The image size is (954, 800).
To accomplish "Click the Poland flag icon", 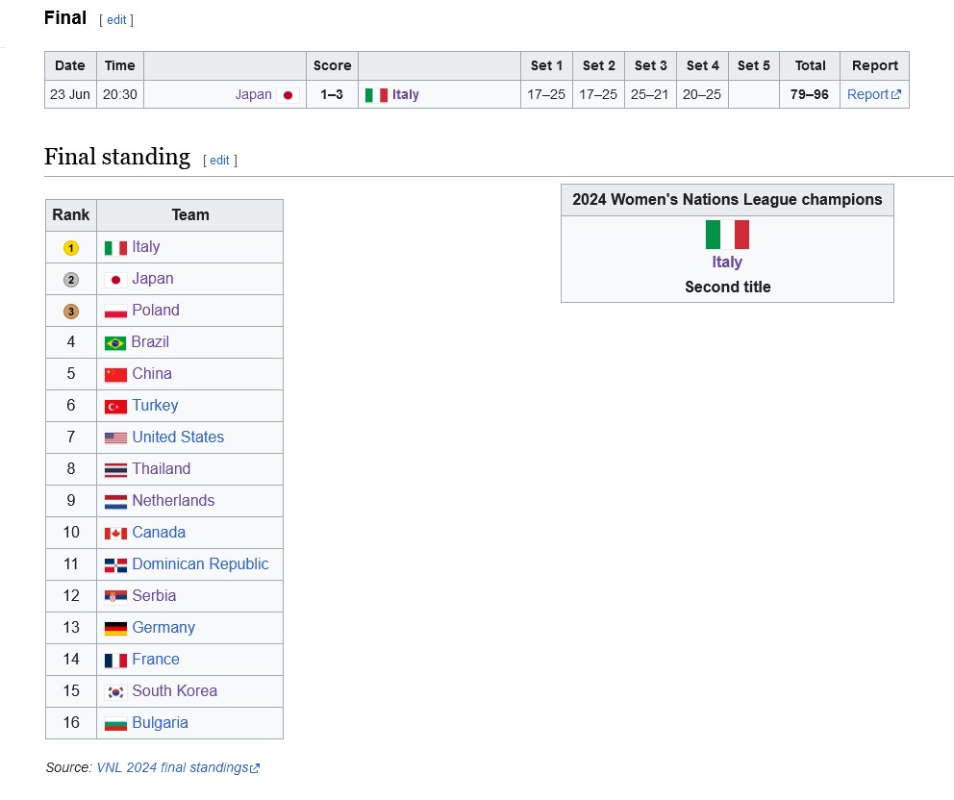I will (x=115, y=312).
